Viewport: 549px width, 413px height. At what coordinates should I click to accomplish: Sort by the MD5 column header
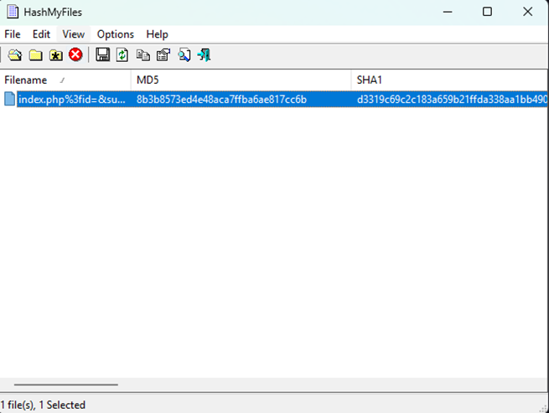(241, 80)
